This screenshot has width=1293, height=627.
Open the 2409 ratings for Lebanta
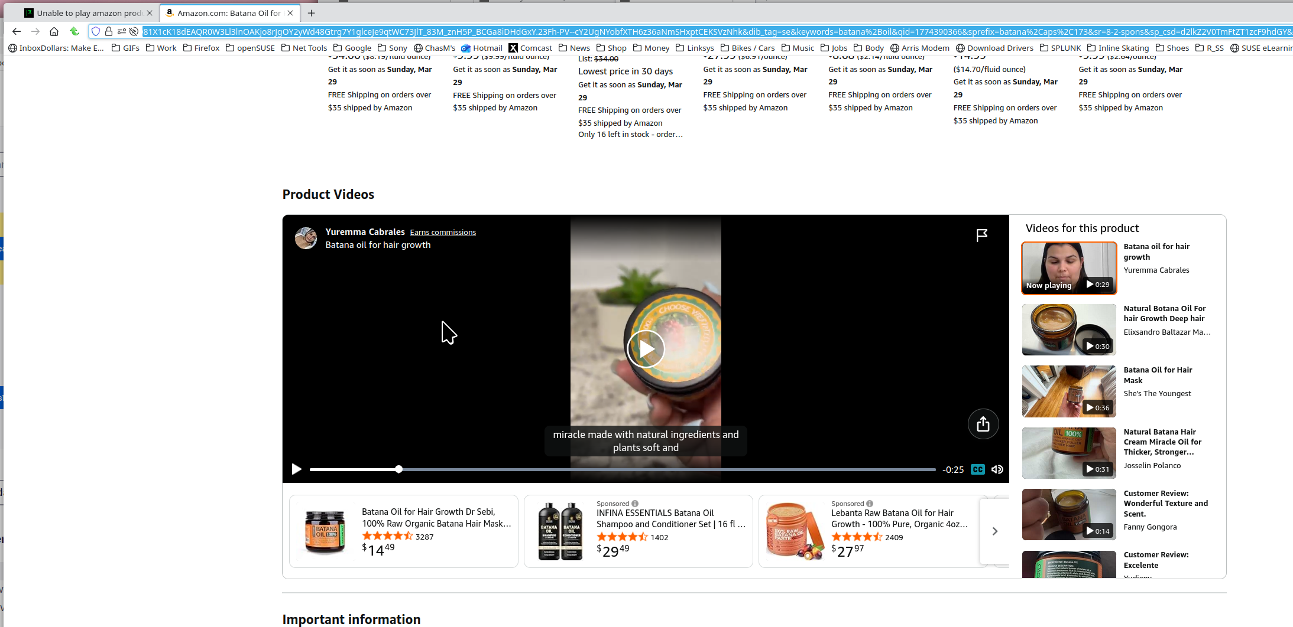click(x=894, y=537)
